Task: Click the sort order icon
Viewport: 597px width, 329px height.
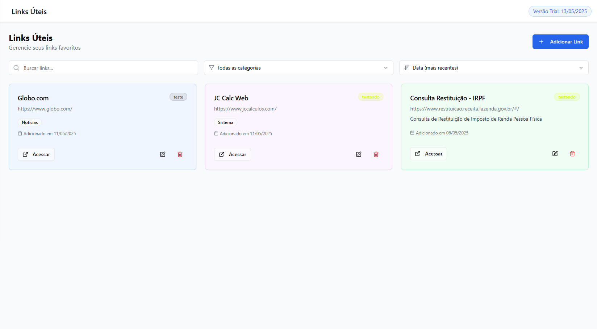Action: 407,68
